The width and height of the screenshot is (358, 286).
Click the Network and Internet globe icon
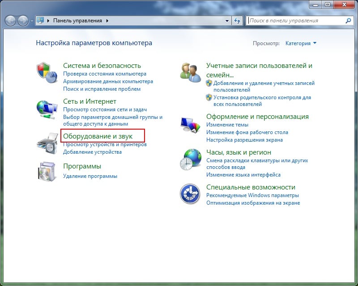click(47, 108)
